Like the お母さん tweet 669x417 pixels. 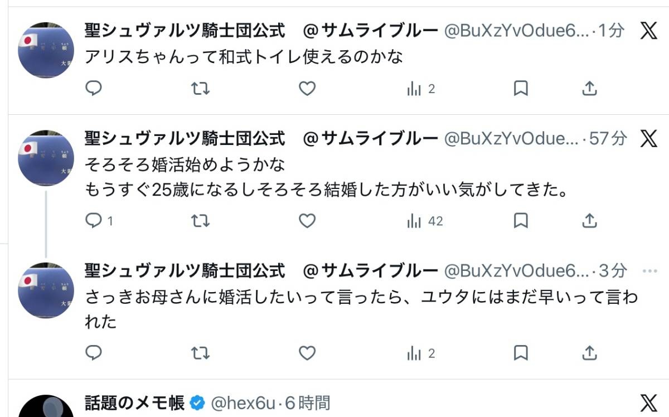point(307,353)
